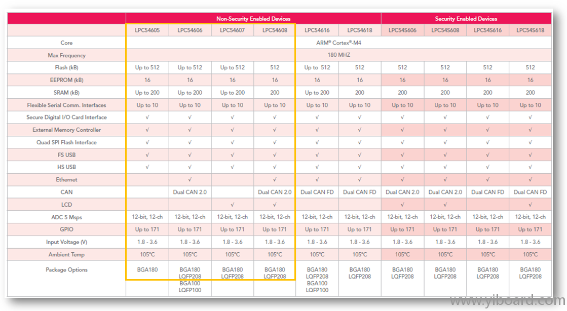Click GPIO 'Up to 171' under LPC54S608

[445, 229]
